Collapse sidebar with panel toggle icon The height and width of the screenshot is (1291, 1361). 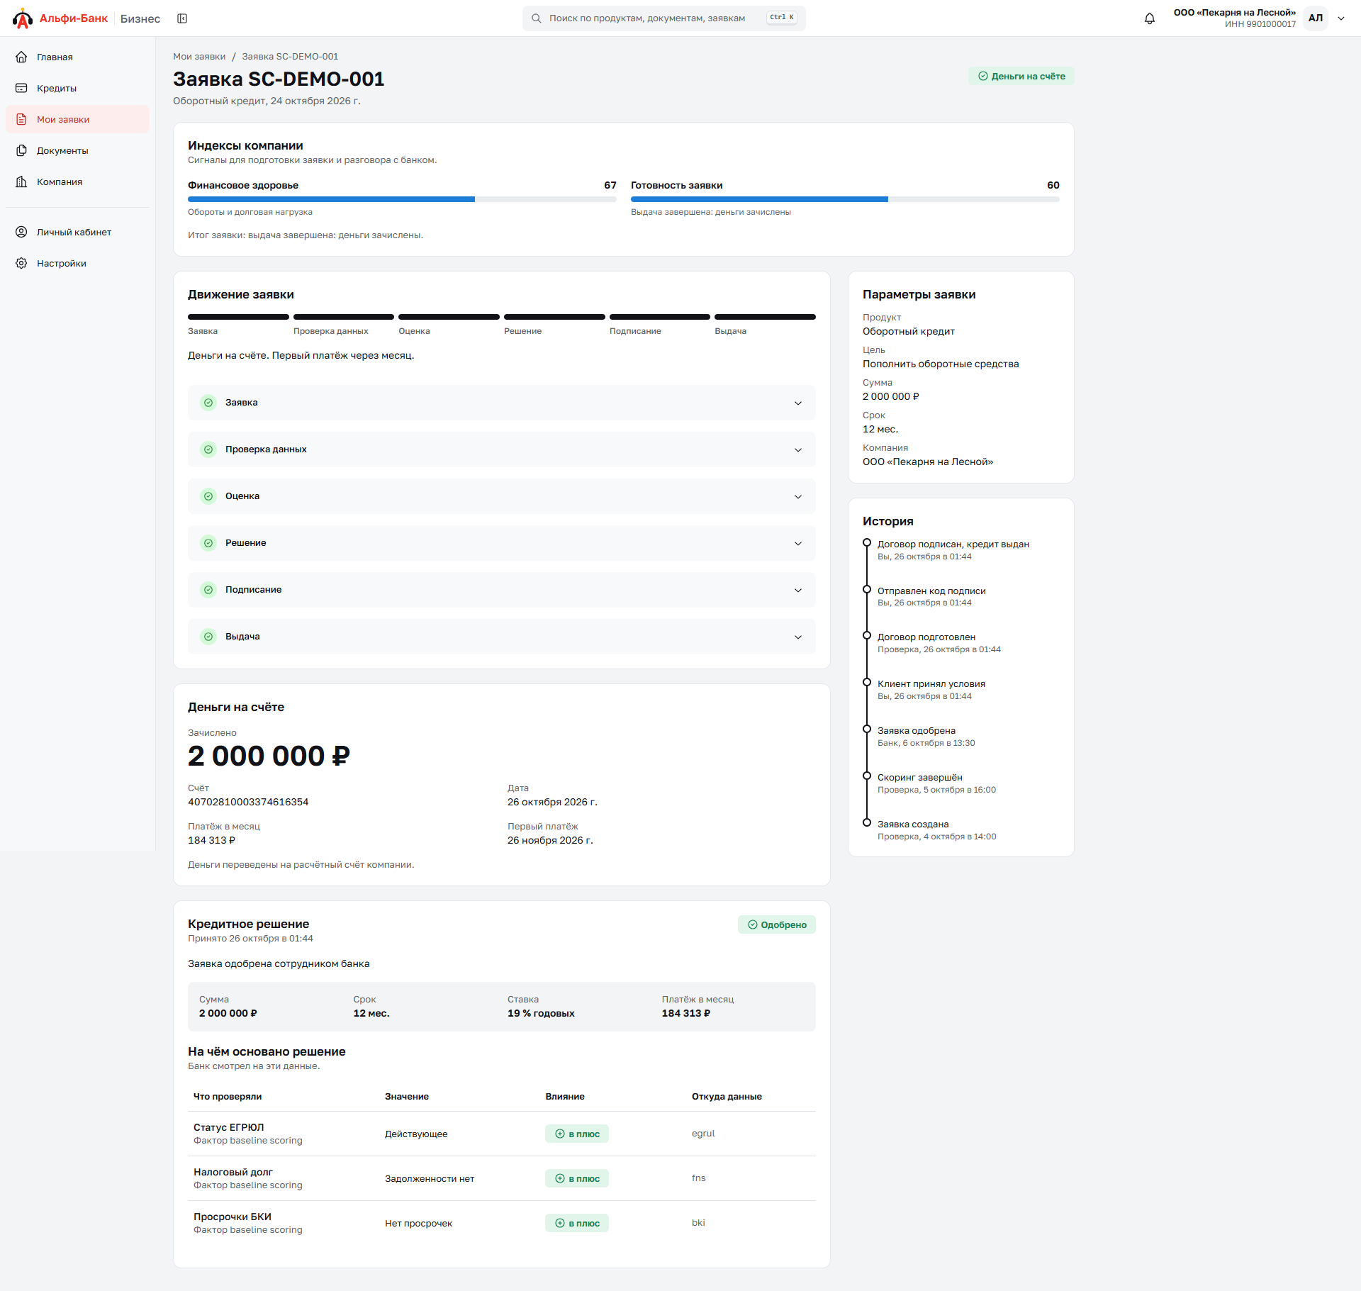pyautogui.click(x=182, y=18)
